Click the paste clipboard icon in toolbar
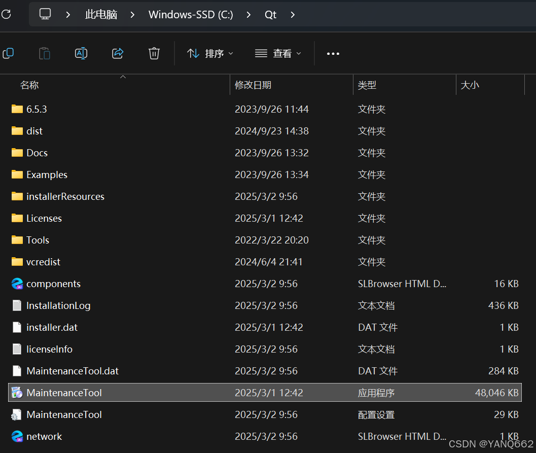 point(45,53)
